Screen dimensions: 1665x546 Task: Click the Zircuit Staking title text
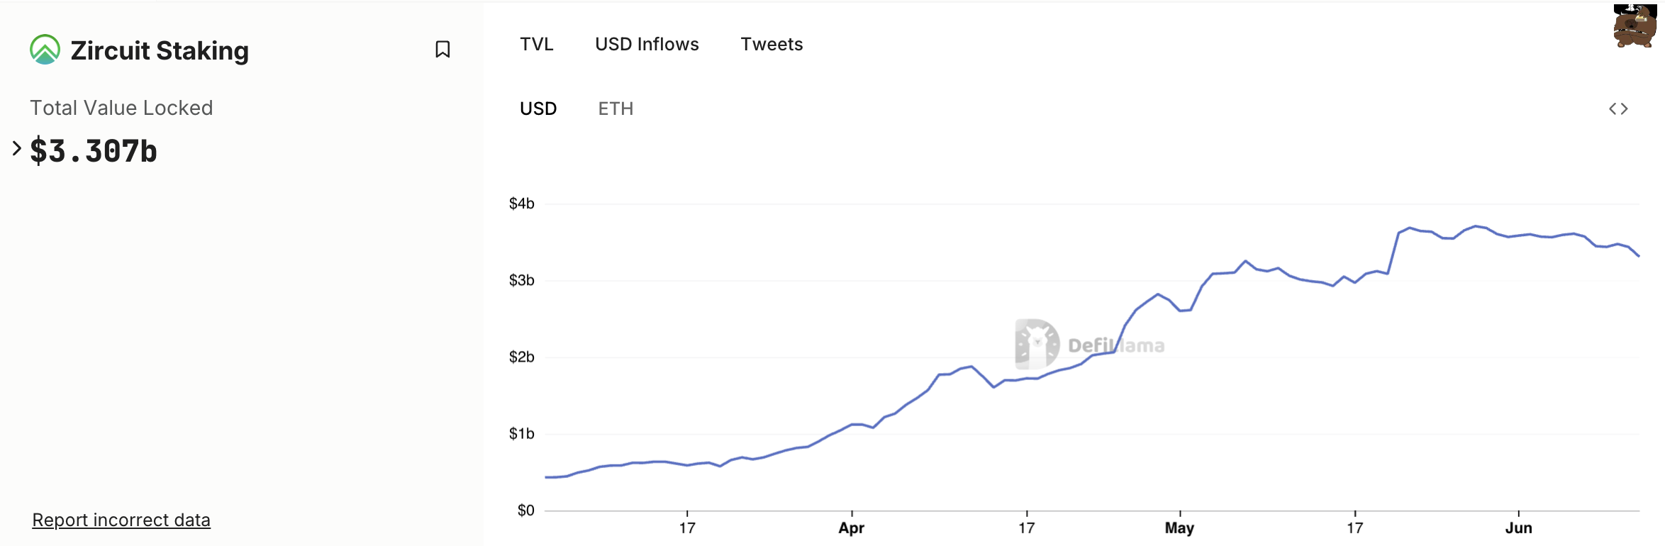[160, 50]
